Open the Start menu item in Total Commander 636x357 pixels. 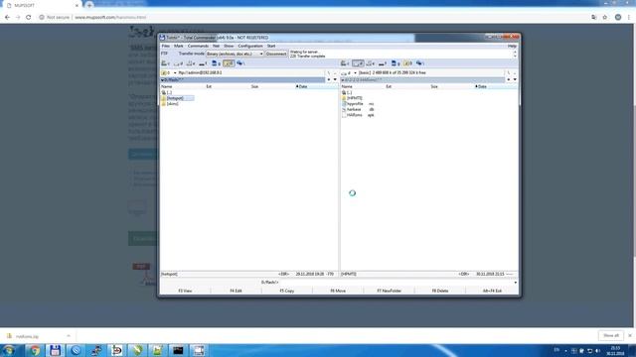(x=271, y=47)
